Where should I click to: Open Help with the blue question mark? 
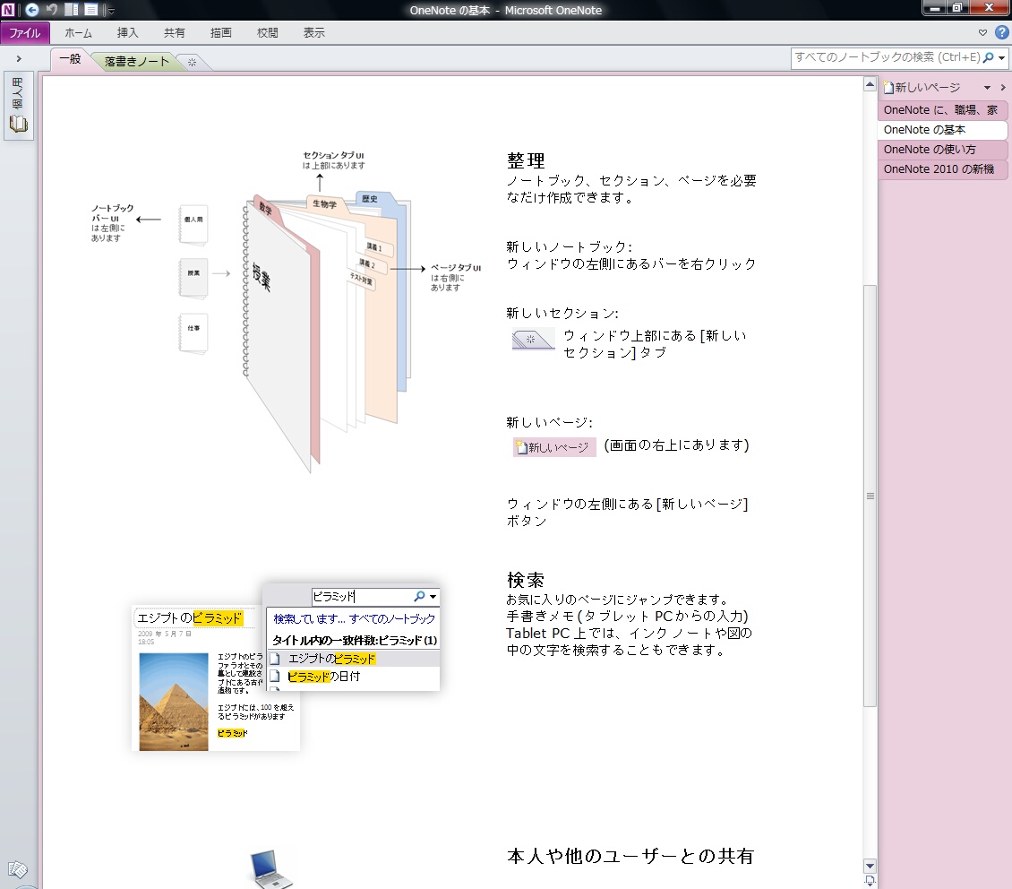coord(1001,32)
